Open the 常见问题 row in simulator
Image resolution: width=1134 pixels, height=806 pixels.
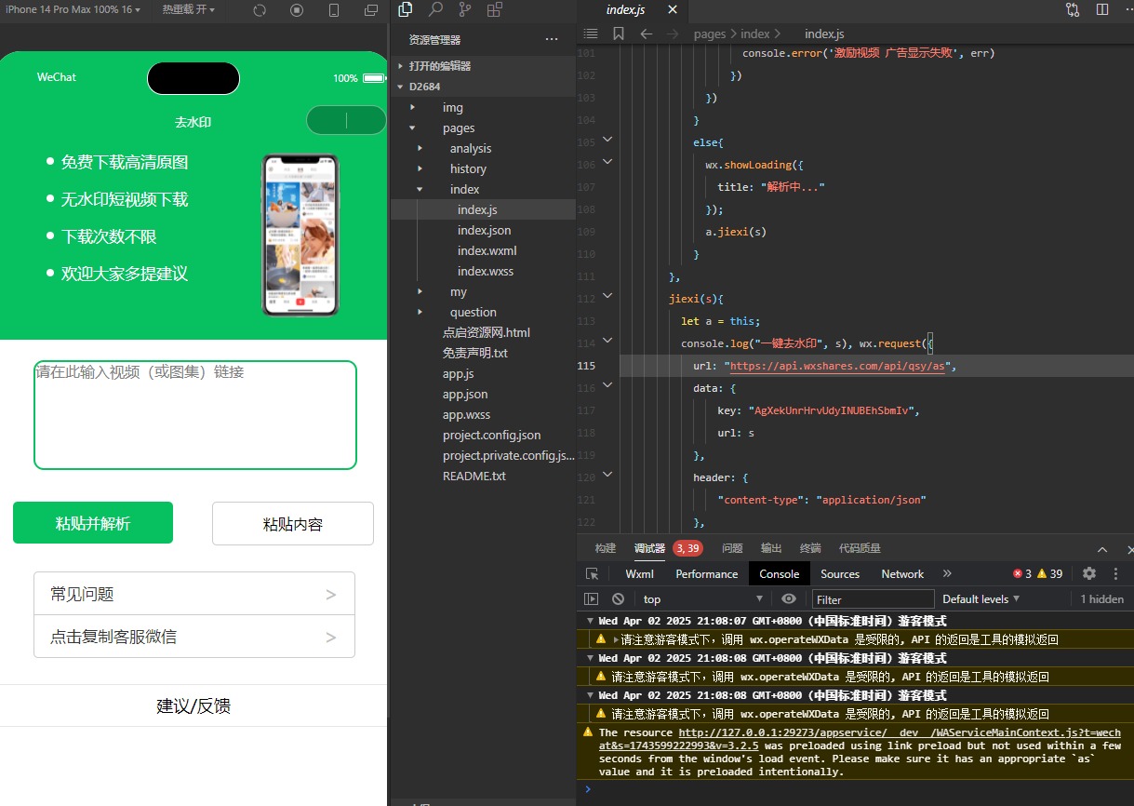(194, 594)
